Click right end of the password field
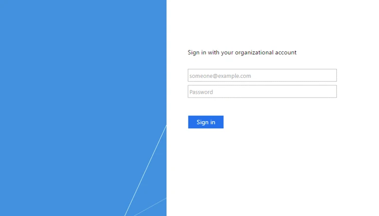 point(332,91)
